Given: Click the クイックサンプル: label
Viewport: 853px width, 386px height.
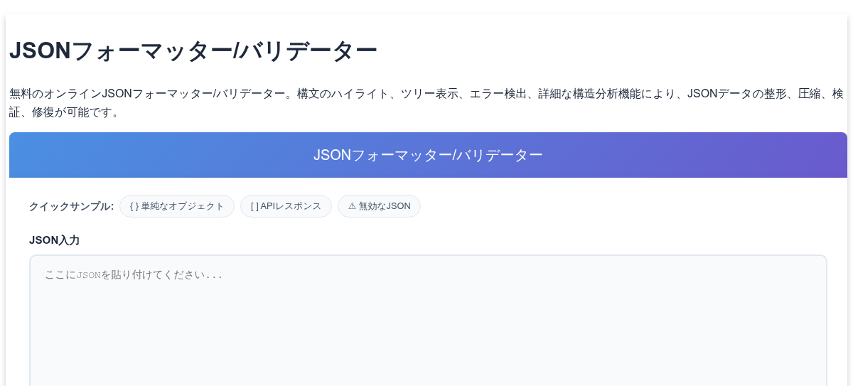Looking at the screenshot, I should click(x=71, y=206).
